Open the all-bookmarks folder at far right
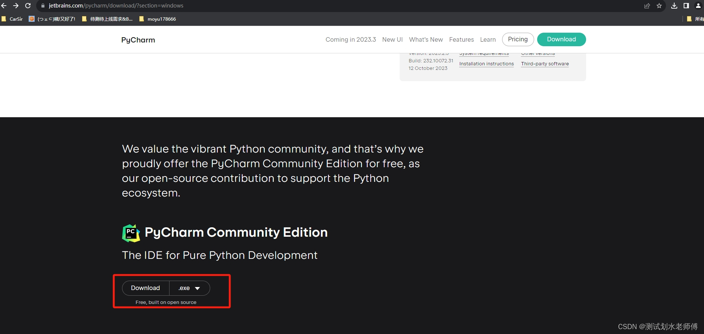Screen dimensions: 704x334 click(695, 19)
